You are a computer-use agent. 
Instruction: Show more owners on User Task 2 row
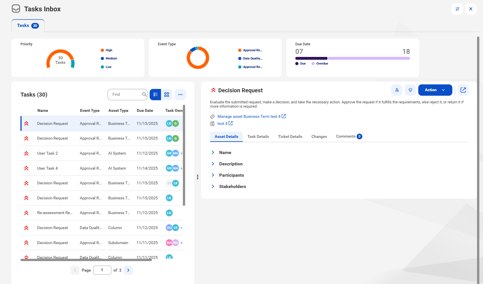[x=181, y=153]
